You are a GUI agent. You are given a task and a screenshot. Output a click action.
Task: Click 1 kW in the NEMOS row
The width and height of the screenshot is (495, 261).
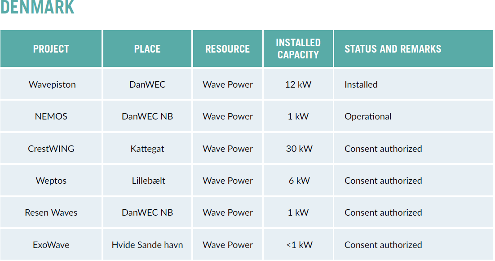(x=298, y=116)
